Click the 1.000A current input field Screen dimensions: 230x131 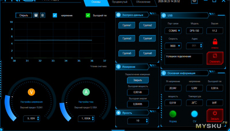pyautogui.click(x=86, y=119)
